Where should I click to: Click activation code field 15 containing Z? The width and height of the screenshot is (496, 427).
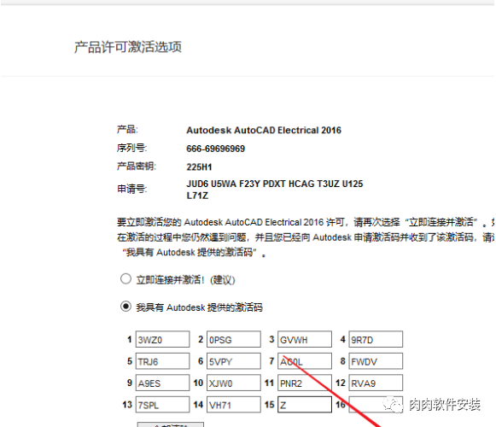tap(305, 405)
